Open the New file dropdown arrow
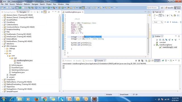 tap(5, 8)
